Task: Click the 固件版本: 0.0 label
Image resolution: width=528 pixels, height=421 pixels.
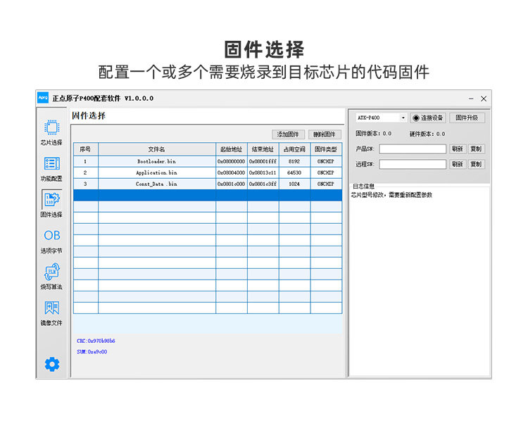Action: tap(373, 133)
